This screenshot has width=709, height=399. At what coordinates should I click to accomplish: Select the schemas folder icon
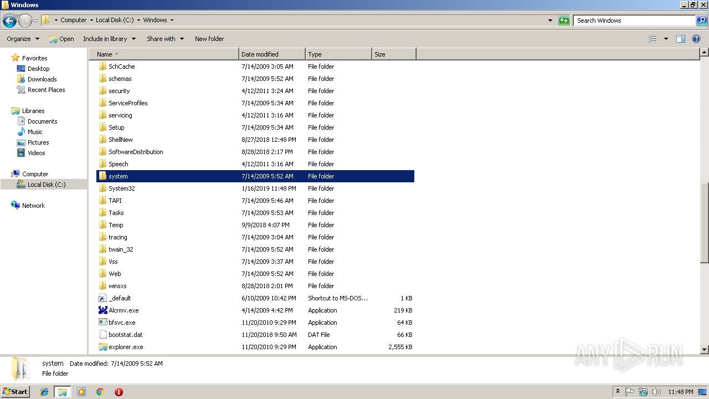(102, 79)
